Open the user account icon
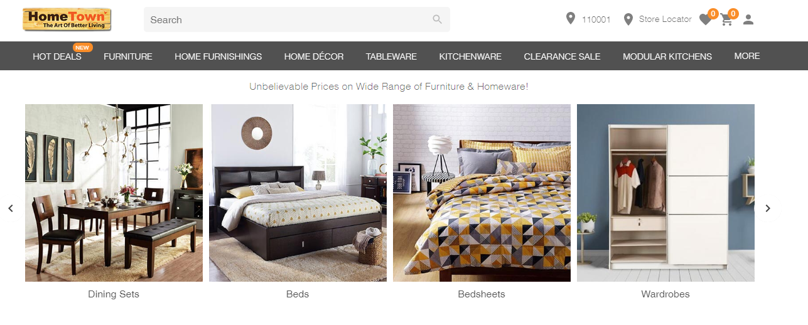Viewport: 808px width, 325px height. pyautogui.click(x=748, y=20)
